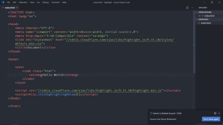Open the Selection menu
The width and height of the screenshot is (223, 125).
coord(23,2)
